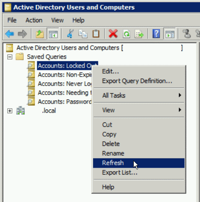The width and height of the screenshot is (200, 202).
Task: Click the Export List toolbar icon
Action: click(139, 34)
